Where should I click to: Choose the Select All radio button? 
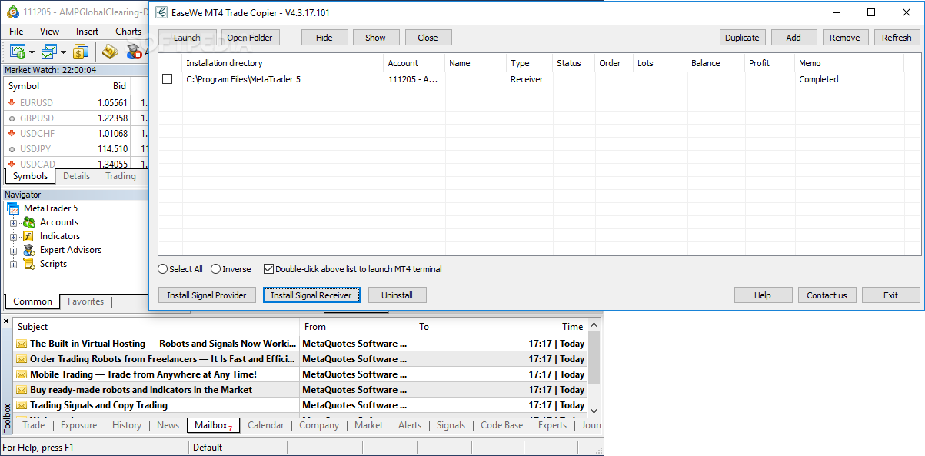pos(162,269)
